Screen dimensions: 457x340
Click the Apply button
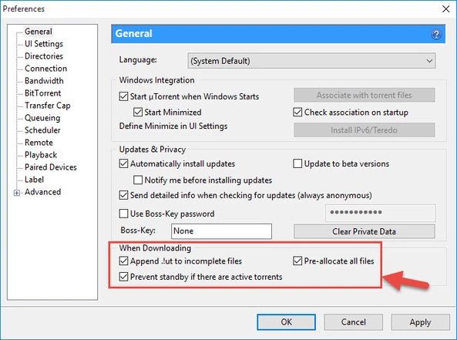coord(420,322)
